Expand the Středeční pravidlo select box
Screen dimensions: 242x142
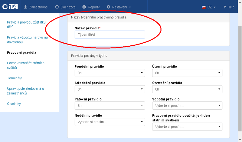110,89
